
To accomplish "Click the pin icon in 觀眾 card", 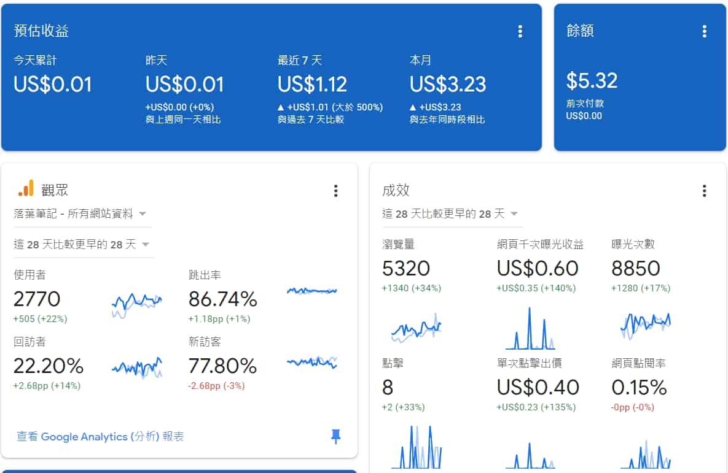I will coord(335,436).
